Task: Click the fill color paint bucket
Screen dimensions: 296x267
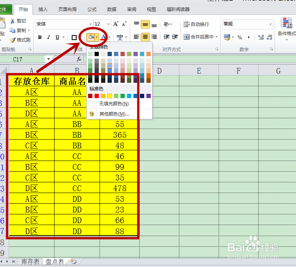Action: (x=91, y=37)
